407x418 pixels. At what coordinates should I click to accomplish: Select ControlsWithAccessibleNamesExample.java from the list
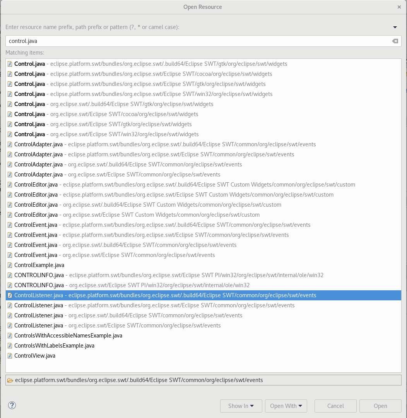point(68,336)
